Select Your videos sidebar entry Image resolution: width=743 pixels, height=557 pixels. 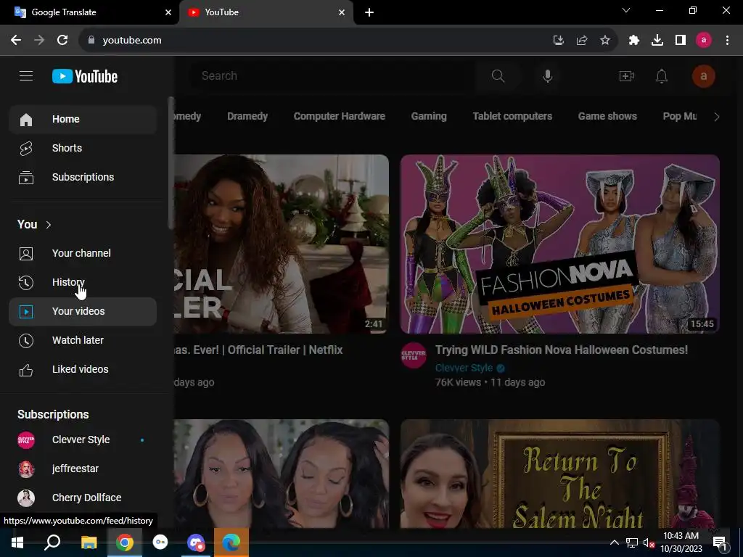coord(83,312)
